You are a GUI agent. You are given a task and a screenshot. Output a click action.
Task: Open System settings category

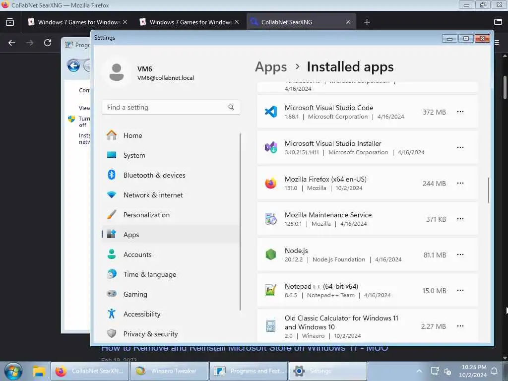171,155
